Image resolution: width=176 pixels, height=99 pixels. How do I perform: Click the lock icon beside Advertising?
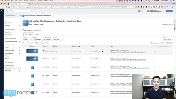click(x=19, y=71)
